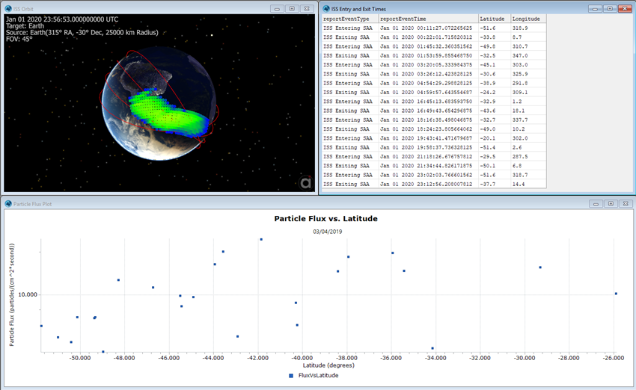This screenshot has height=390, width=636.
Task: Maximize the Particle Flux Plot window
Action: tap(611, 204)
